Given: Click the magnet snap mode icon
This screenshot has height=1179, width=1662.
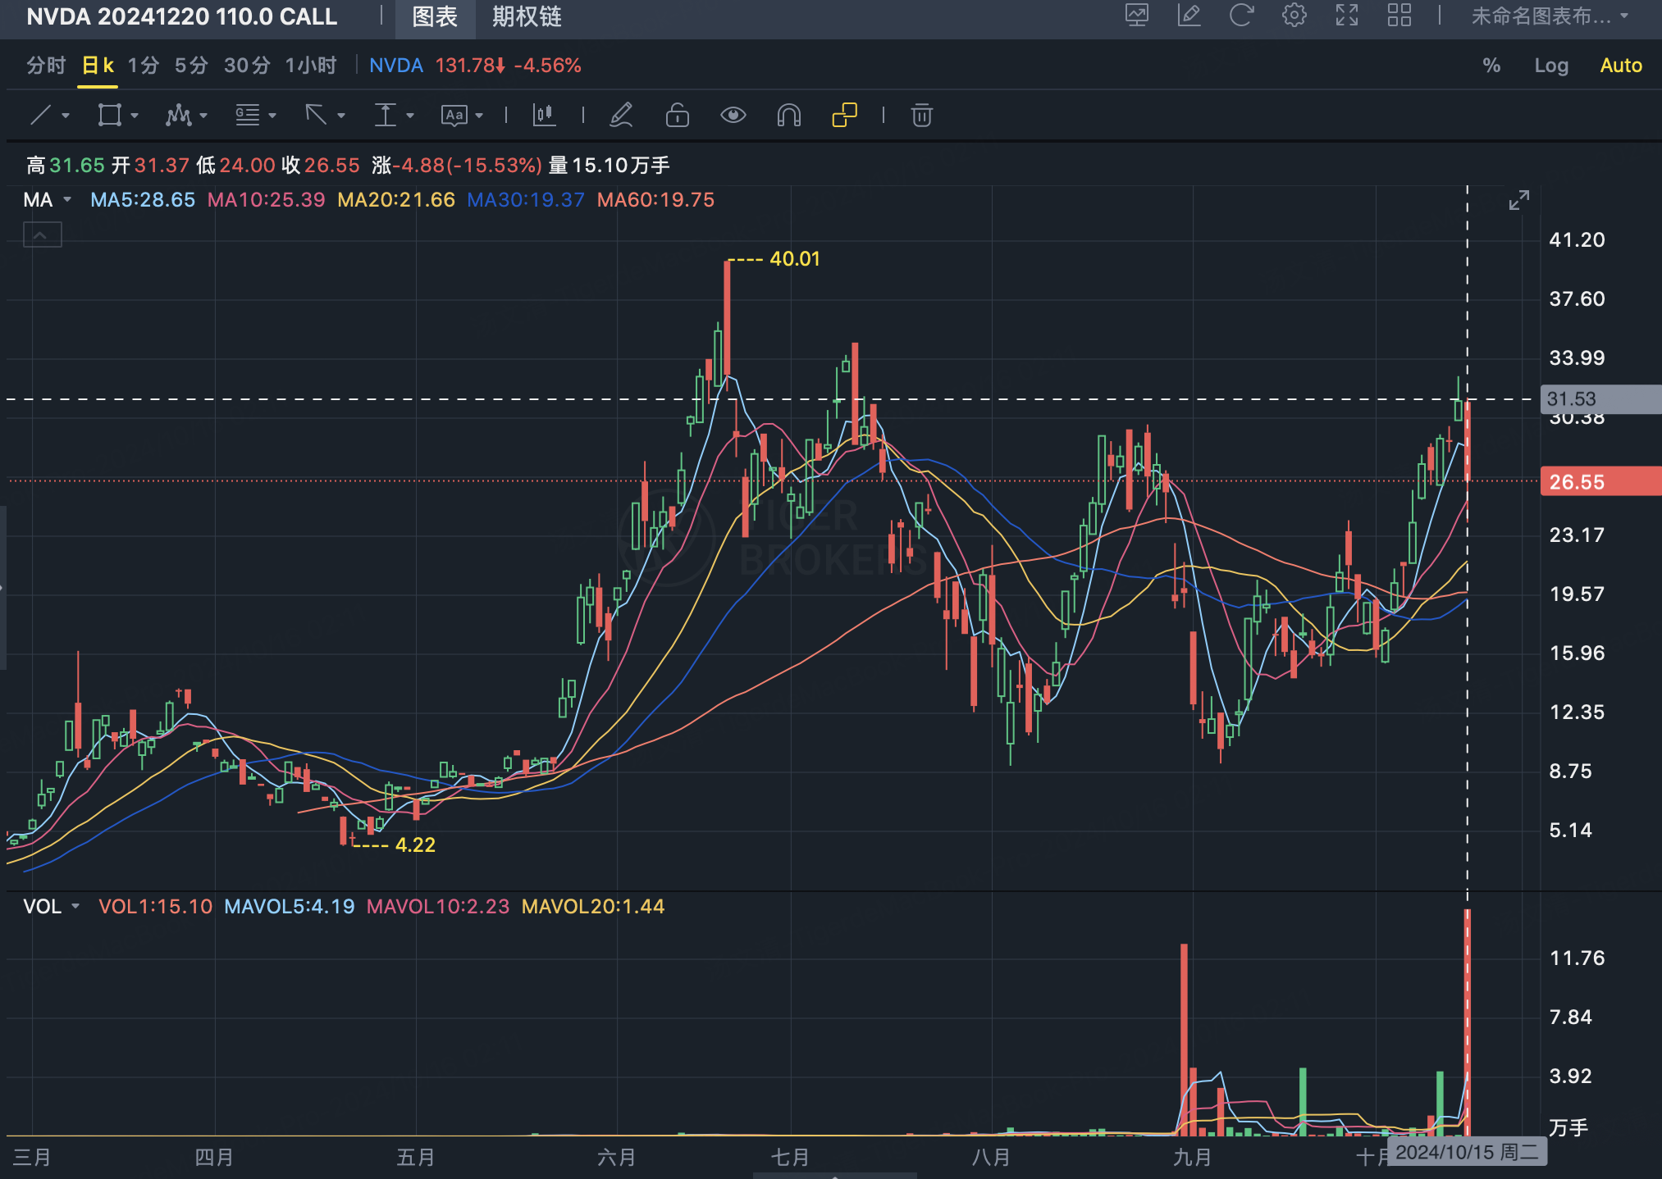Looking at the screenshot, I should pyautogui.click(x=788, y=115).
